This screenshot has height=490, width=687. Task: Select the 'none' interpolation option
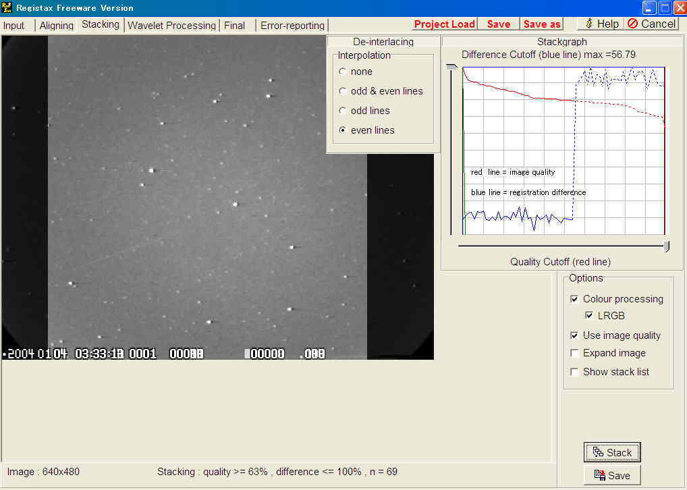(x=343, y=72)
